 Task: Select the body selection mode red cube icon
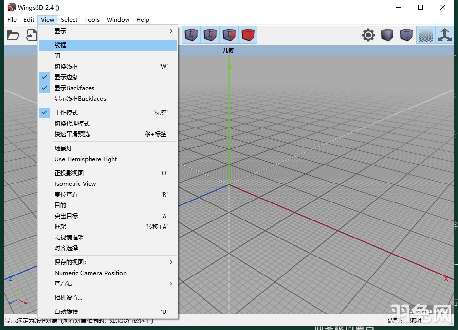(248, 35)
